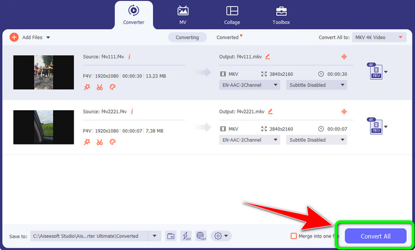This screenshot has height=250, width=415.
Task: Select the Converting tab
Action: coord(187,37)
